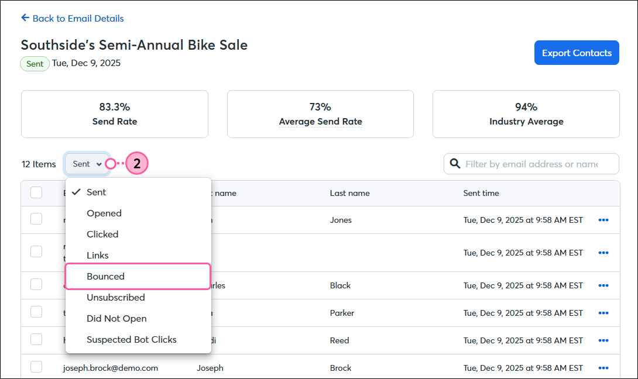Open more actions for Jones row
The width and height of the screenshot is (638, 379).
[x=603, y=220]
